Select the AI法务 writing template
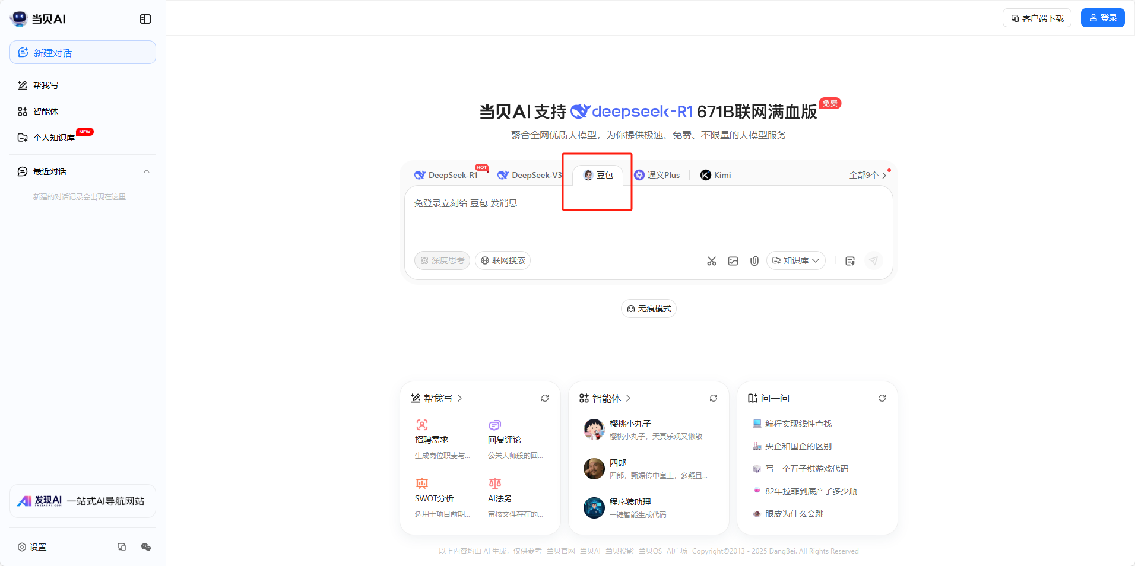Screen dimensions: 1135x566 tap(515, 498)
